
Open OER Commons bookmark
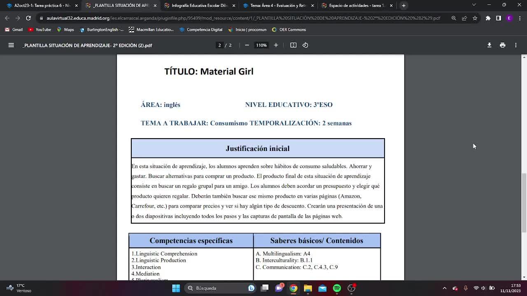(289, 30)
